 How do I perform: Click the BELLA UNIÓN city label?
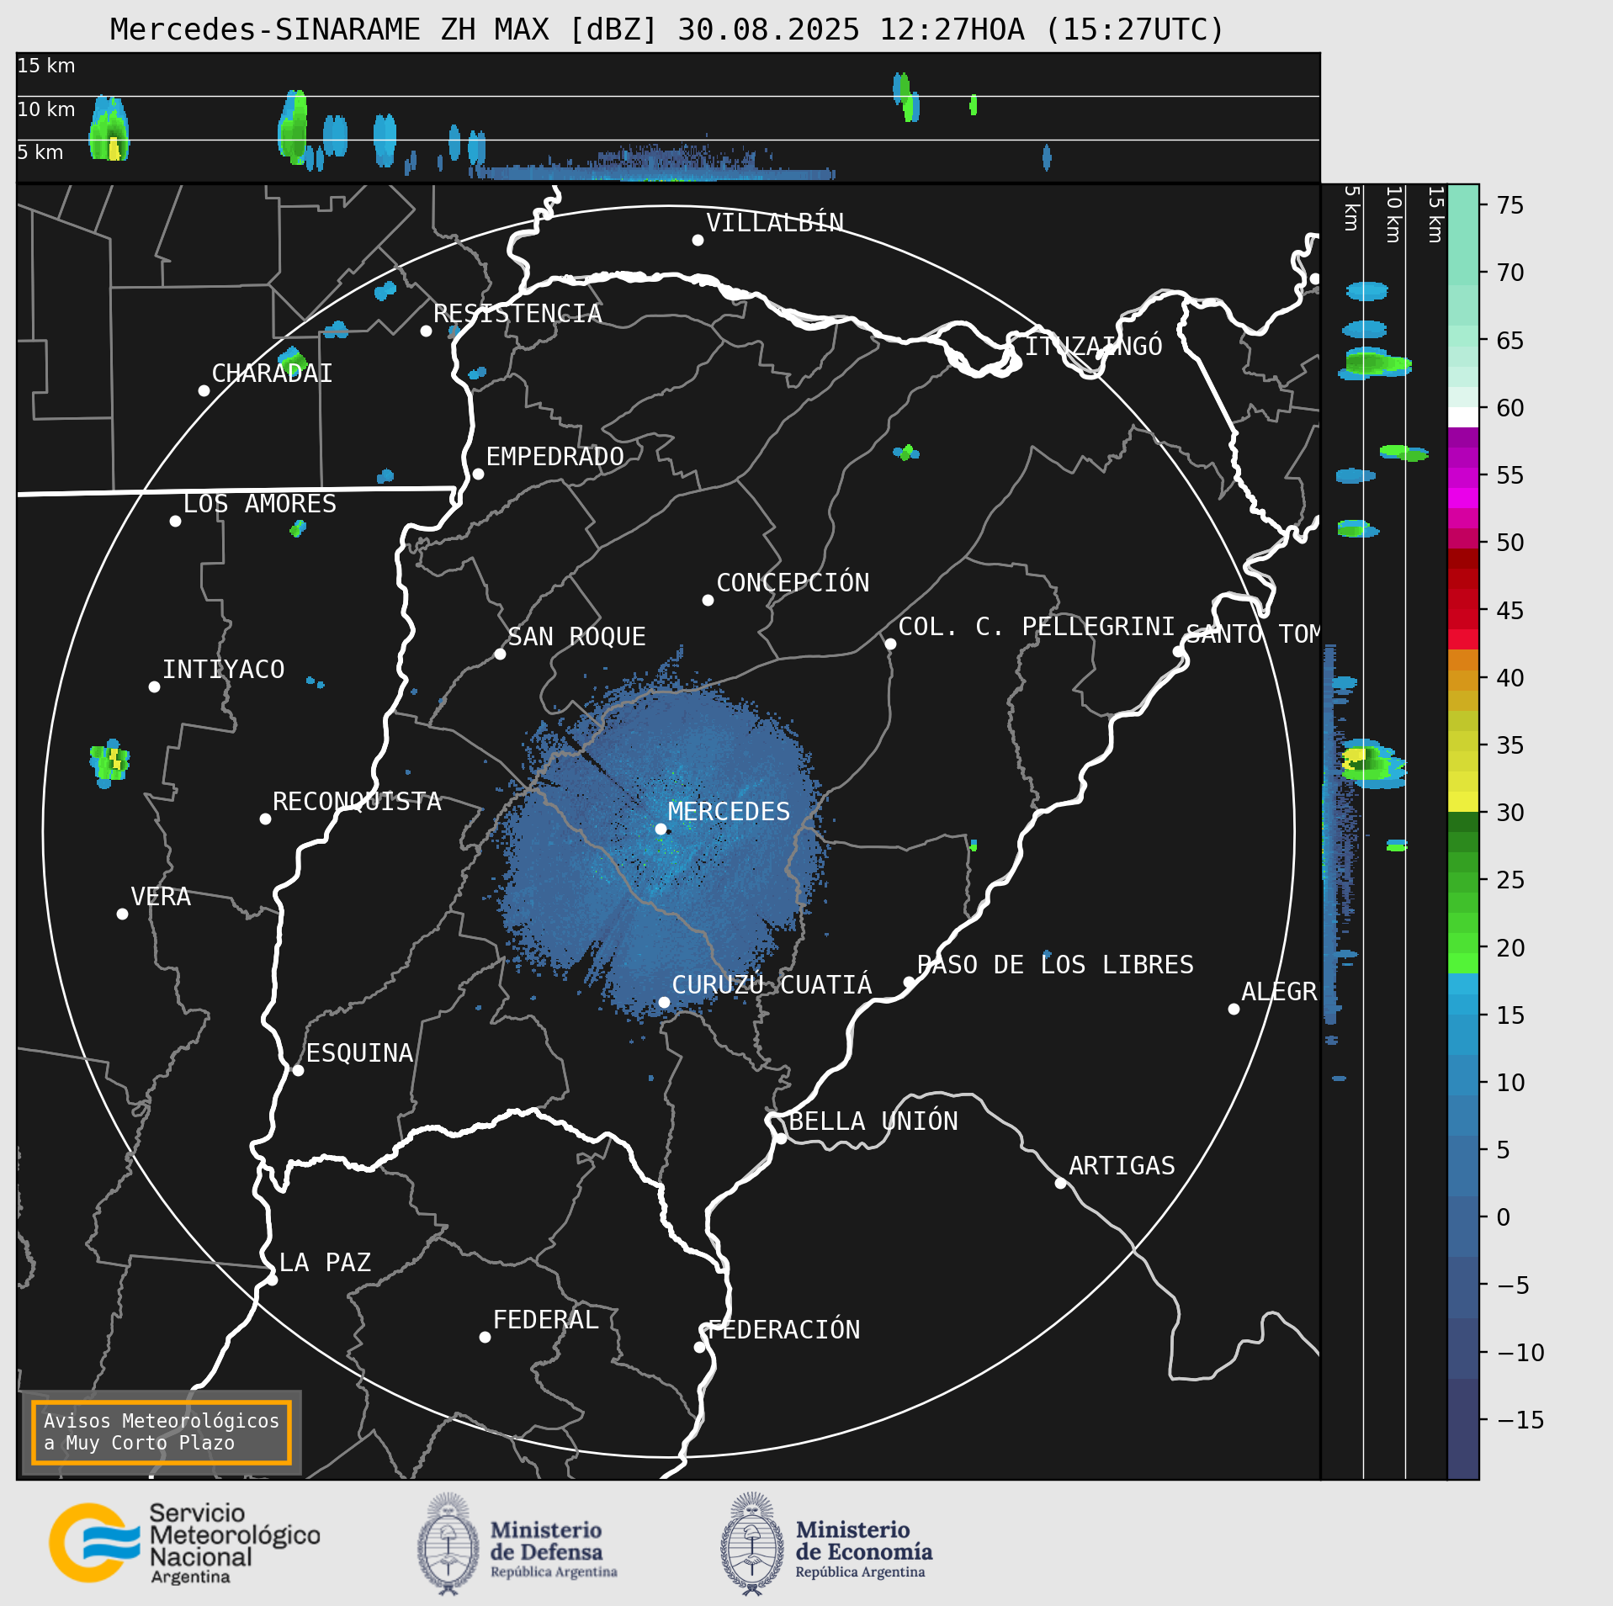pos(873,1121)
